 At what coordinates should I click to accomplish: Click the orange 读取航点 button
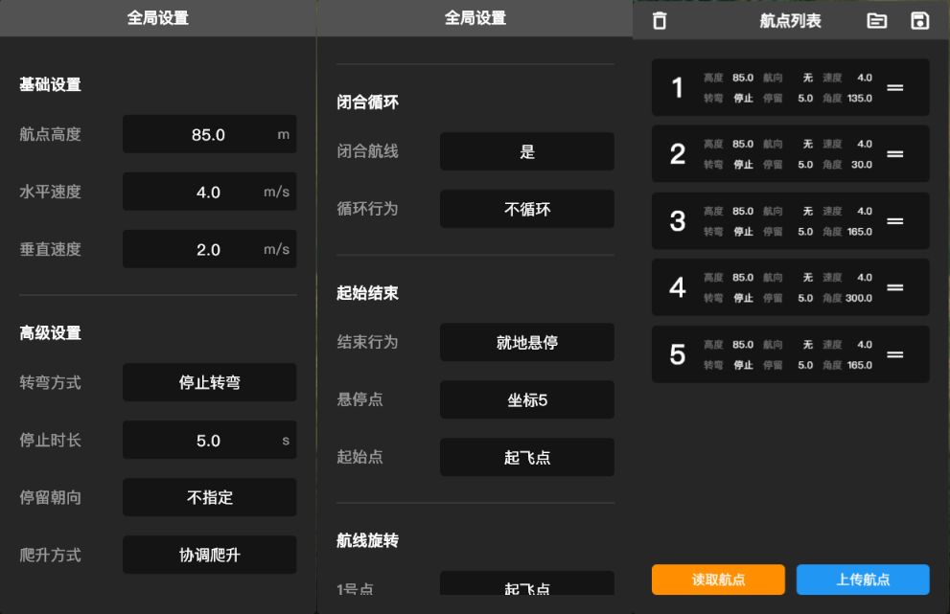pos(719,580)
